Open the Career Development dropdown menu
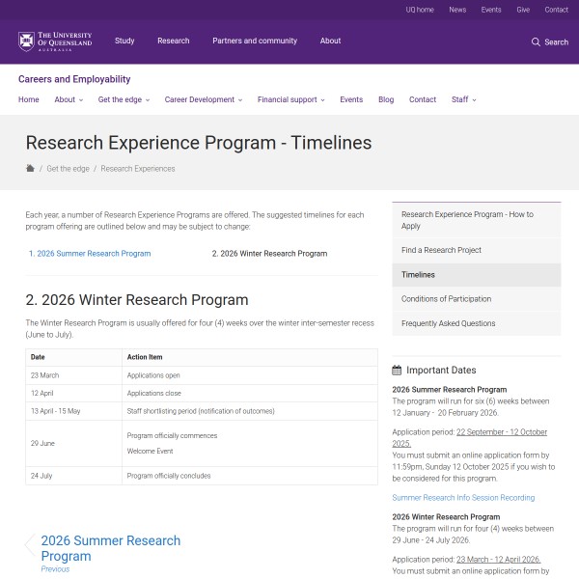Viewport: 579px width, 579px height. coord(203,99)
